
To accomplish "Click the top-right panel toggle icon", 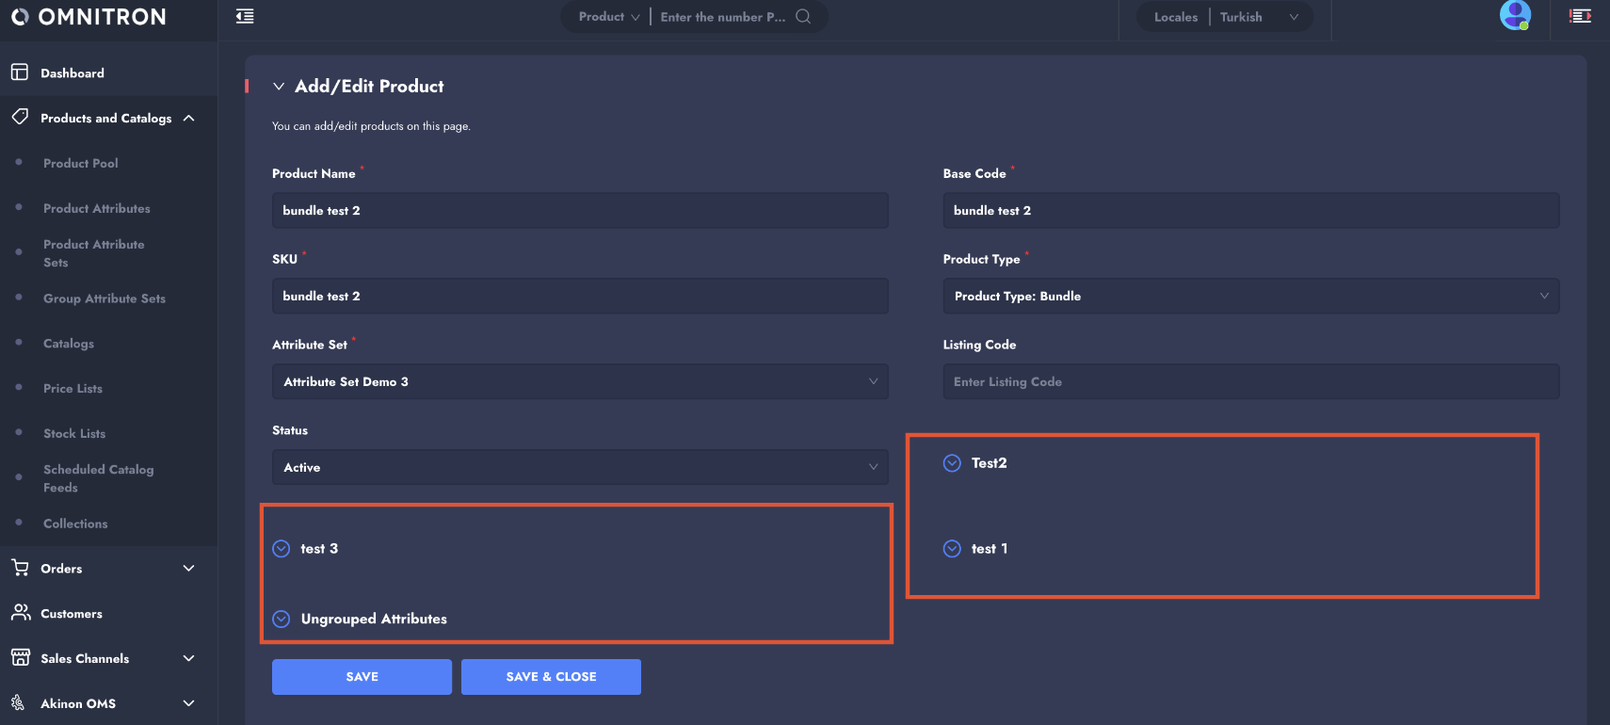I will coord(1580,16).
